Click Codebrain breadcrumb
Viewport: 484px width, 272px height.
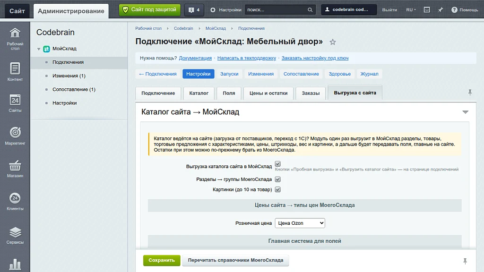183,28
